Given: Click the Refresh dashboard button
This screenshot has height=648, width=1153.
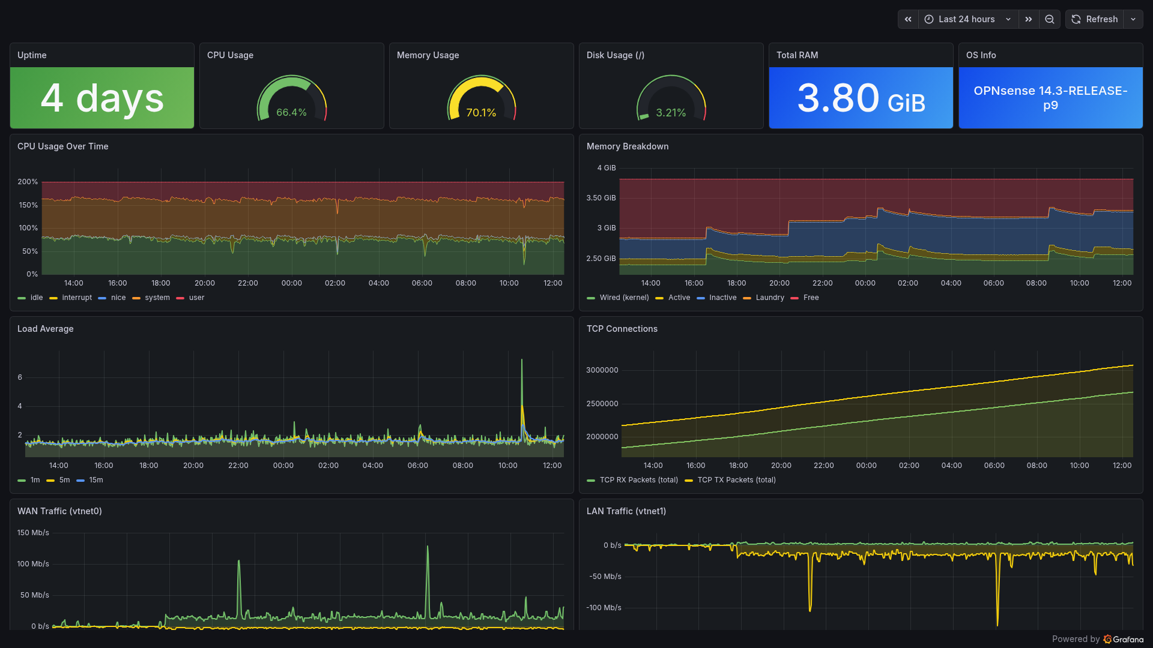Looking at the screenshot, I should 1095,19.
